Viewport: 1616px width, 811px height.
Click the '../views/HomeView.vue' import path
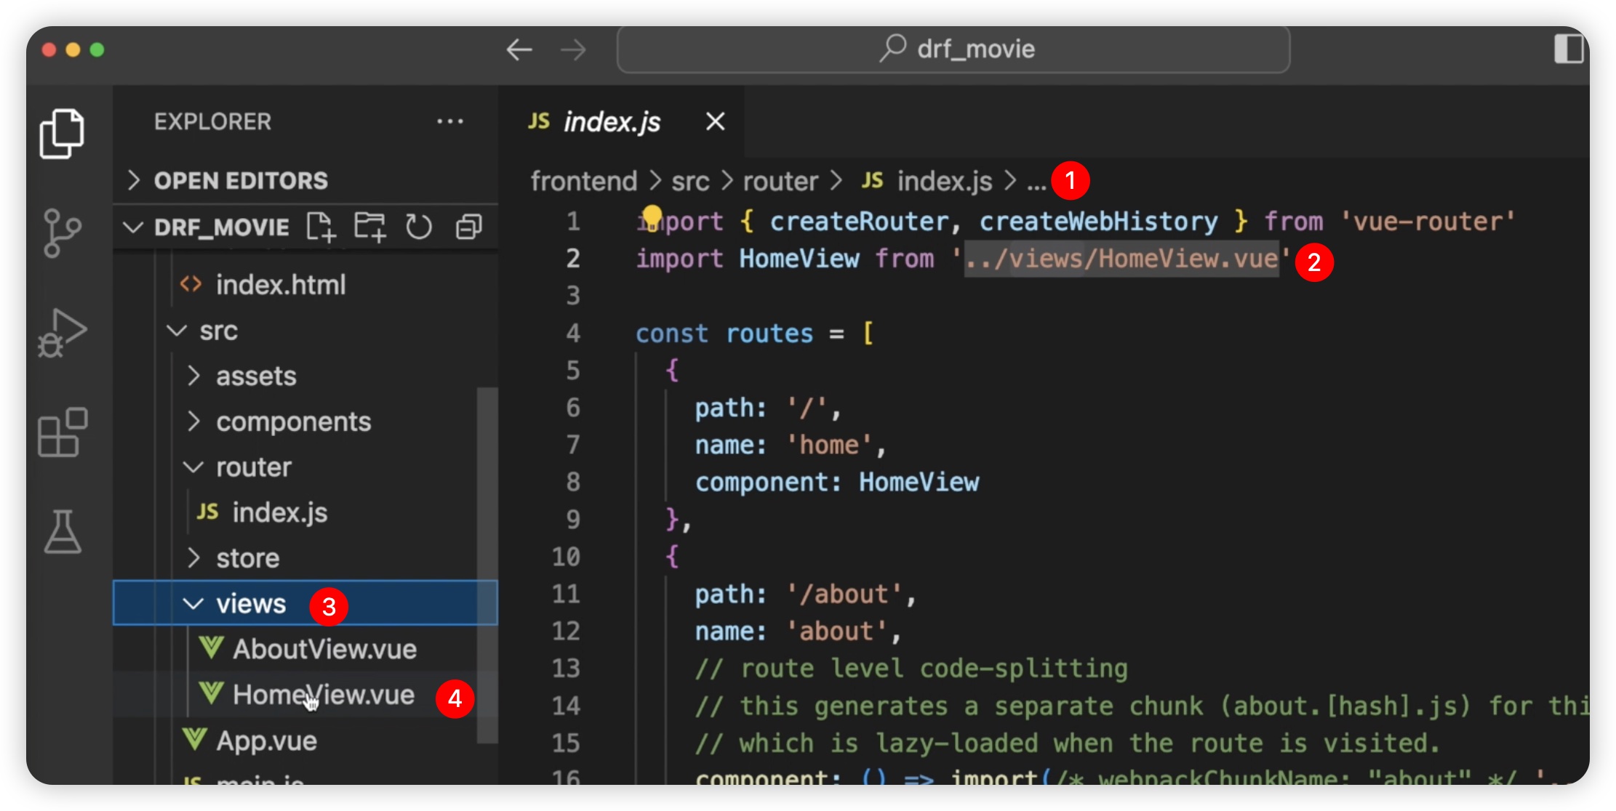click(x=1121, y=259)
